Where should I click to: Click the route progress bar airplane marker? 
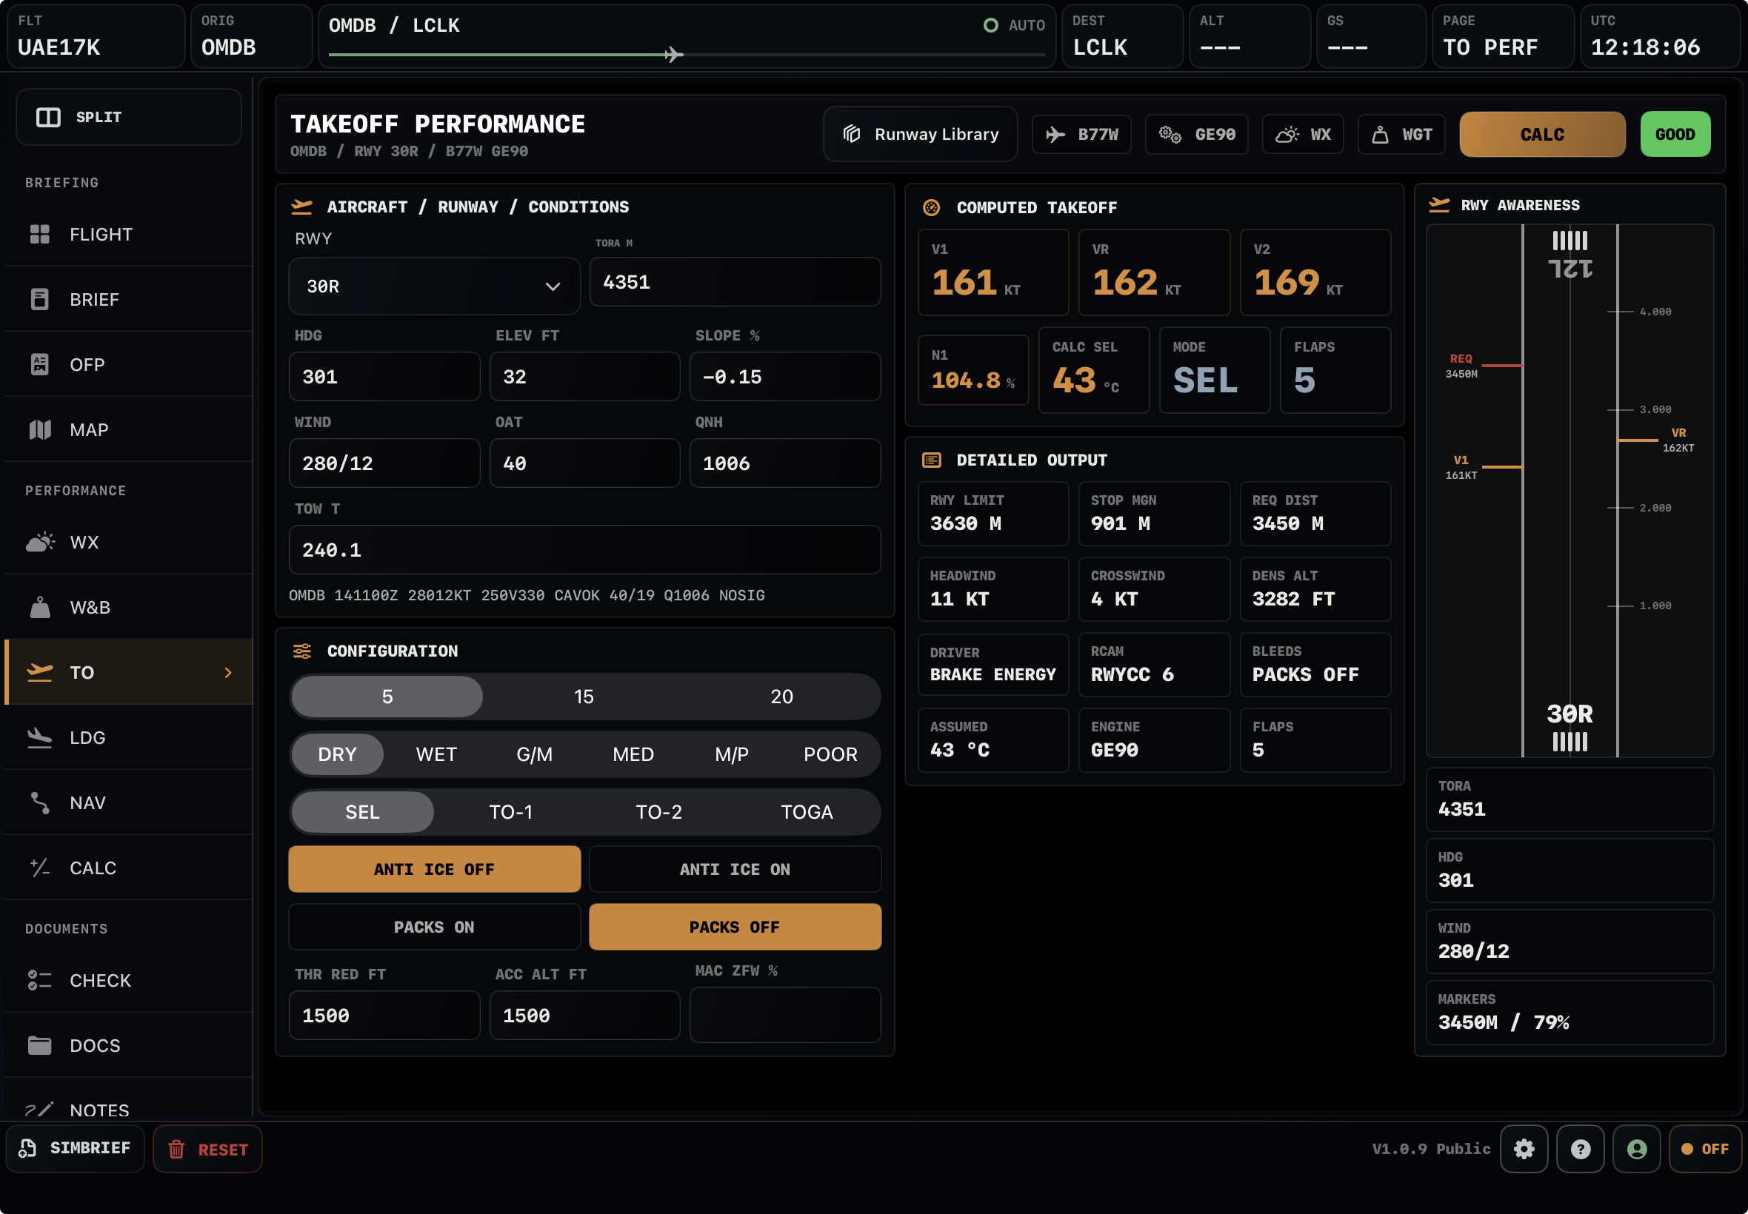(x=673, y=55)
